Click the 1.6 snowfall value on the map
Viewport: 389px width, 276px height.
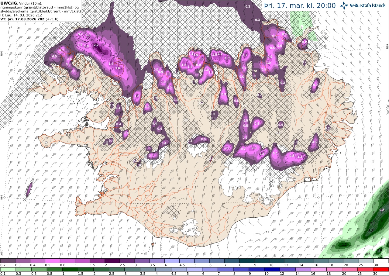tap(118, 68)
